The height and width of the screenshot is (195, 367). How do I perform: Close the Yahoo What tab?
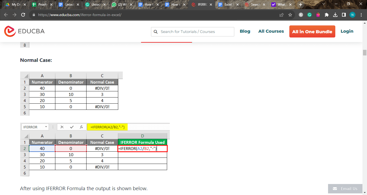(x=290, y=5)
